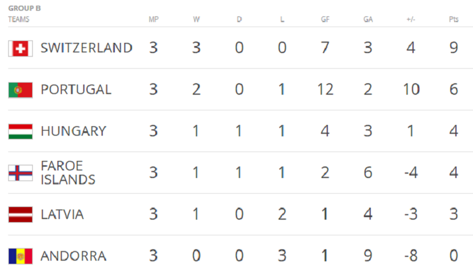The height and width of the screenshot is (272, 473).
Task: Open the LATVIA team link
Action: click(x=62, y=215)
